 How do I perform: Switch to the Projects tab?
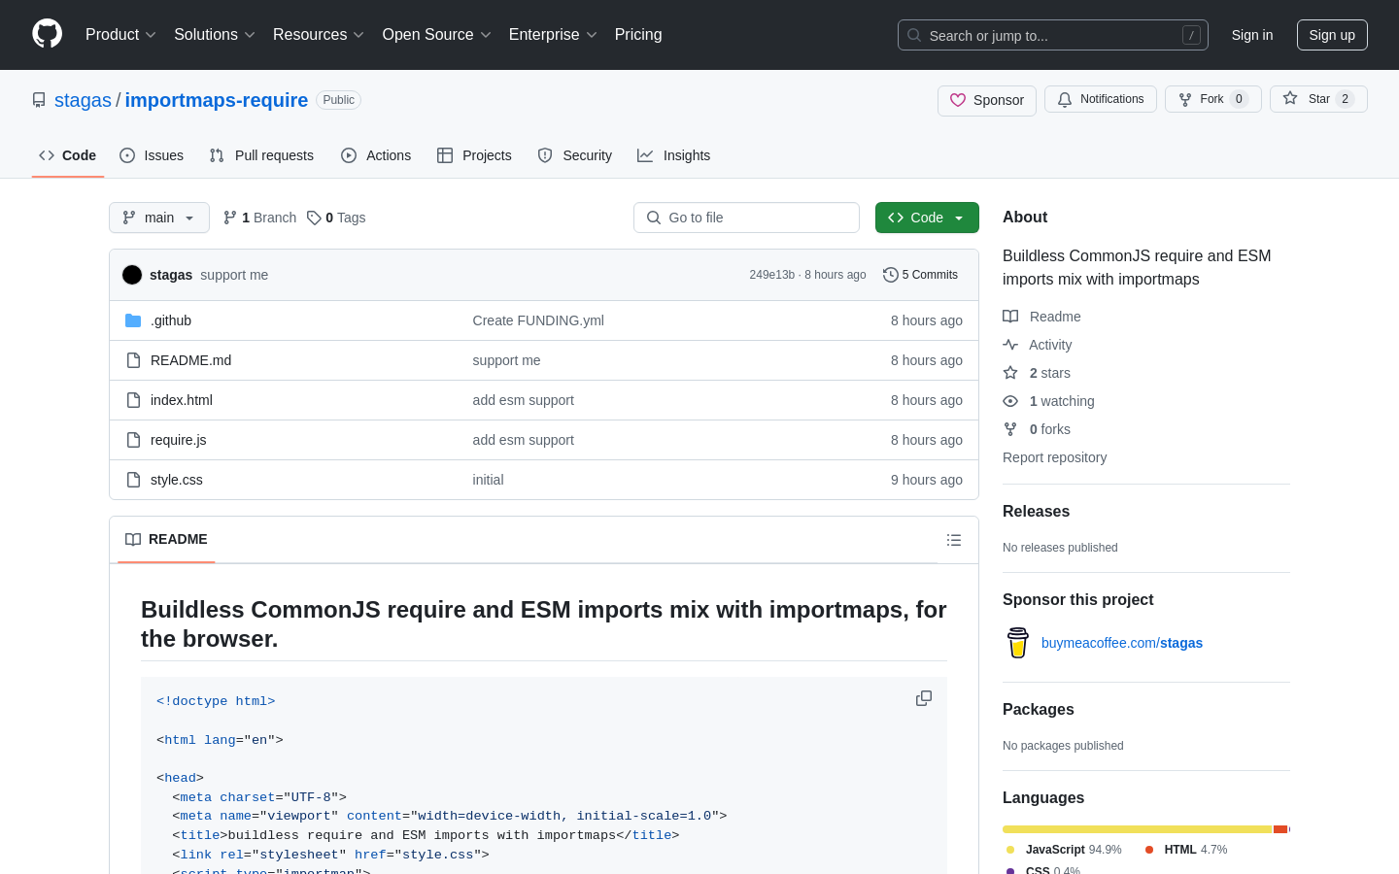tap(474, 155)
